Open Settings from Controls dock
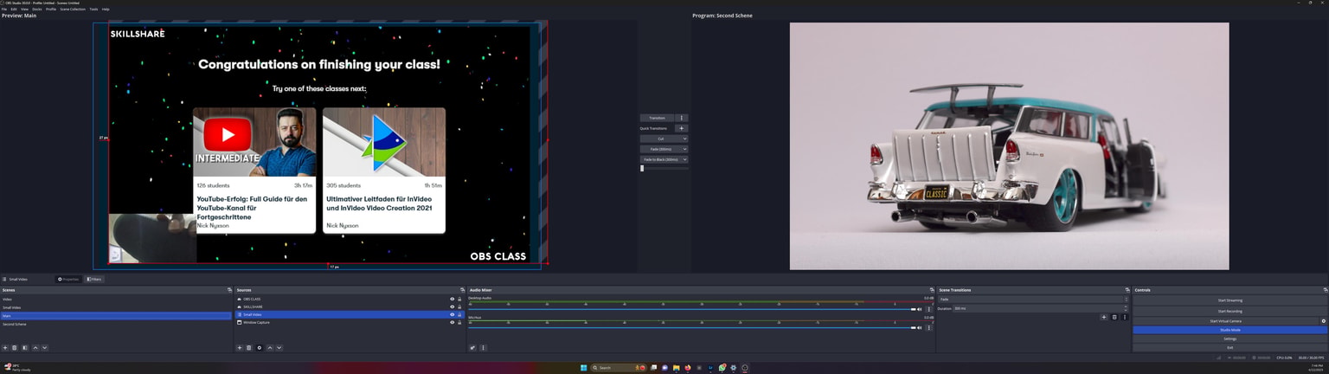Image resolution: width=1329 pixels, height=374 pixels. coord(1229,339)
